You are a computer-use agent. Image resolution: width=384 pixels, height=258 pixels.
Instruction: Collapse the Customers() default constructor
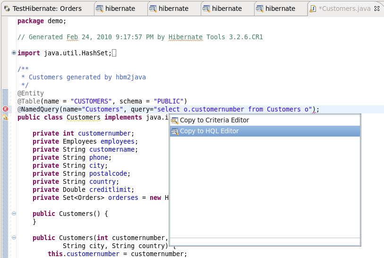14,214
